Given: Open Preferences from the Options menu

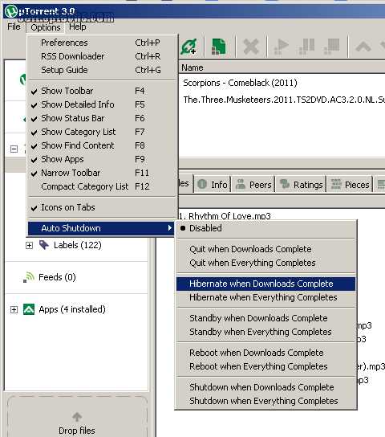Looking at the screenshot, I should 103,43.
